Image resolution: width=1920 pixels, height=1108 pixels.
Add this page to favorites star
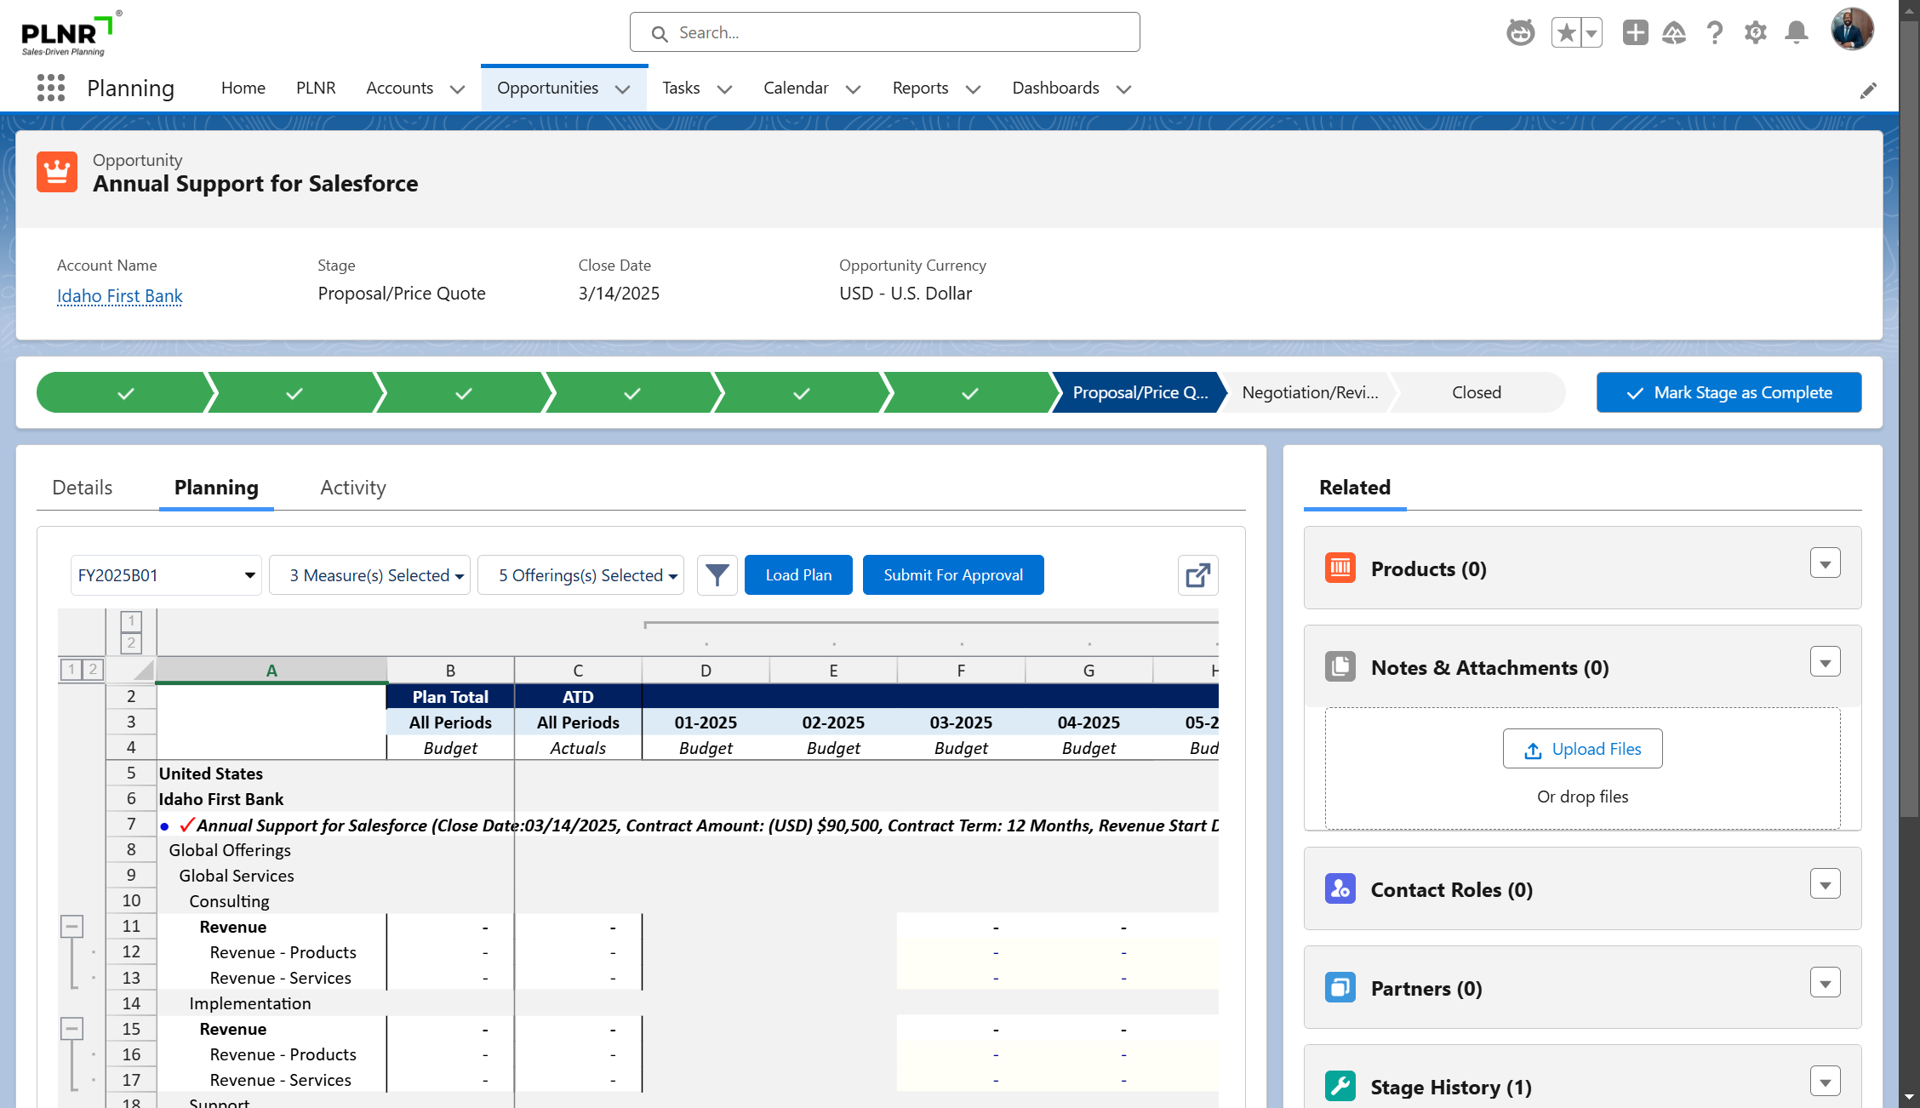(x=1566, y=33)
